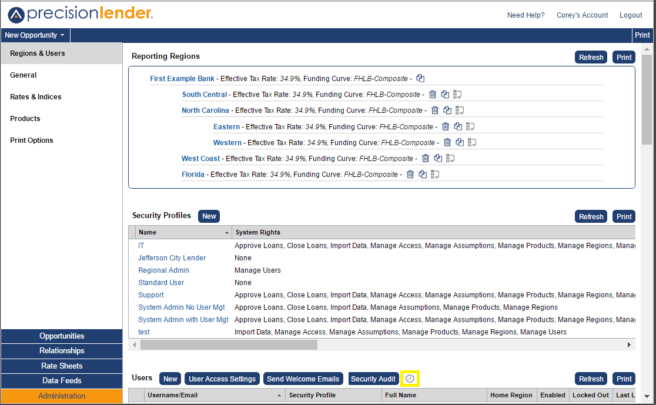Click the right arrow of the profiles scrollbar
This screenshot has width=656, height=405.
tap(629, 345)
